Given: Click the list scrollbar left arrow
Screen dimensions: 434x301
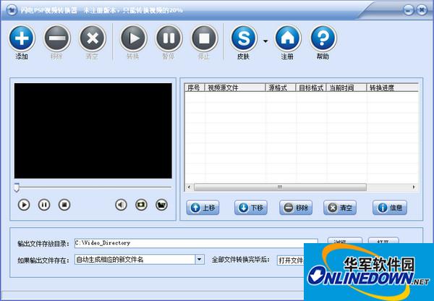Looking at the screenshot, I should point(189,187).
